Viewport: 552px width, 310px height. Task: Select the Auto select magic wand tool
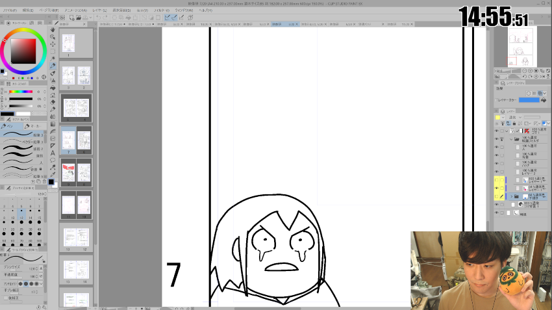pyautogui.click(x=53, y=58)
